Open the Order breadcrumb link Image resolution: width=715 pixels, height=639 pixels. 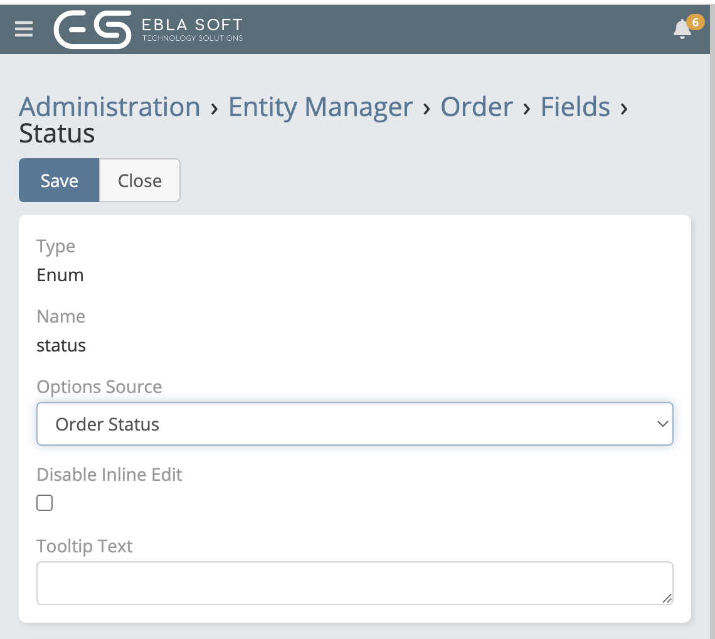click(x=477, y=107)
